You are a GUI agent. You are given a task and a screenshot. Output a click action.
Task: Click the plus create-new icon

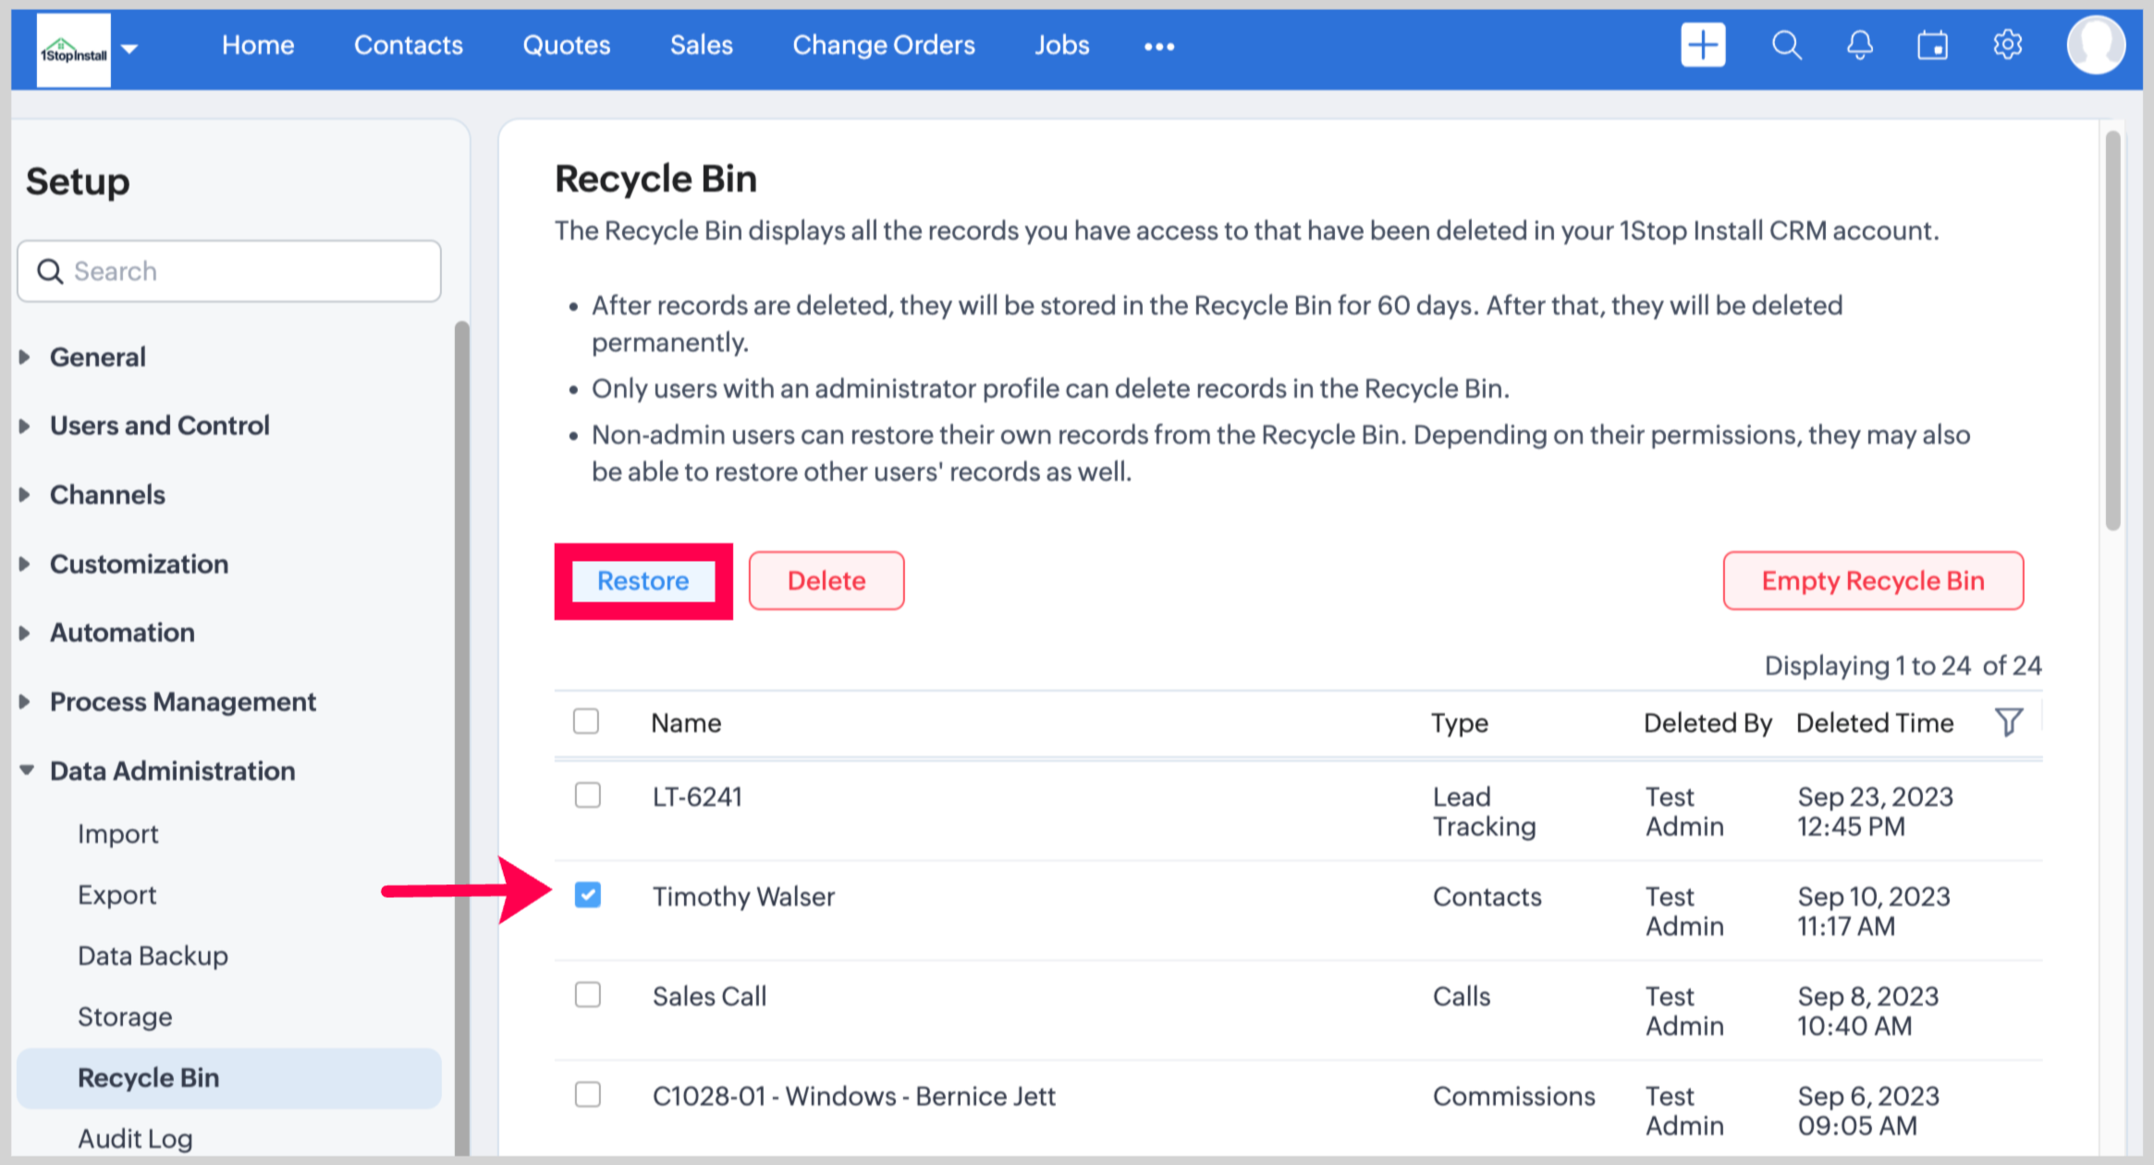point(1702,45)
